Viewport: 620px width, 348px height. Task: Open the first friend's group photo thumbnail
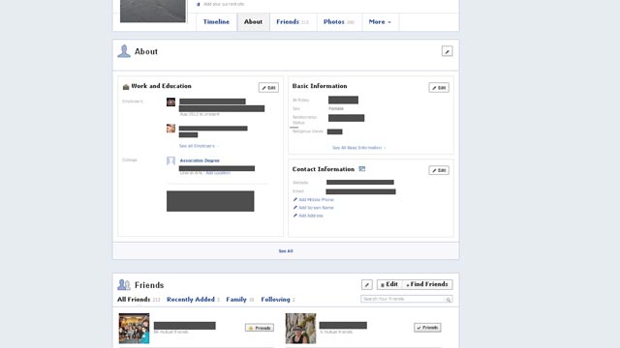[134, 329]
